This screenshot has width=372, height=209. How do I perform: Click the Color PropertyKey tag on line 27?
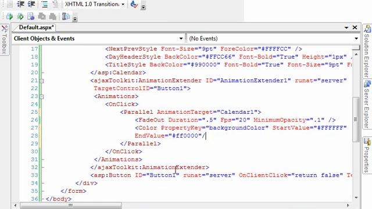[x=241, y=128]
